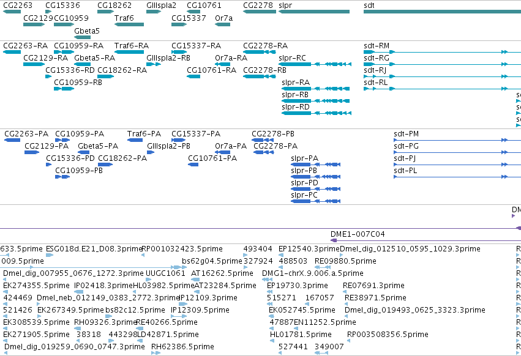Click transcript Traf6-RA label
This screenshot has width=521, height=356.
(x=132, y=45)
